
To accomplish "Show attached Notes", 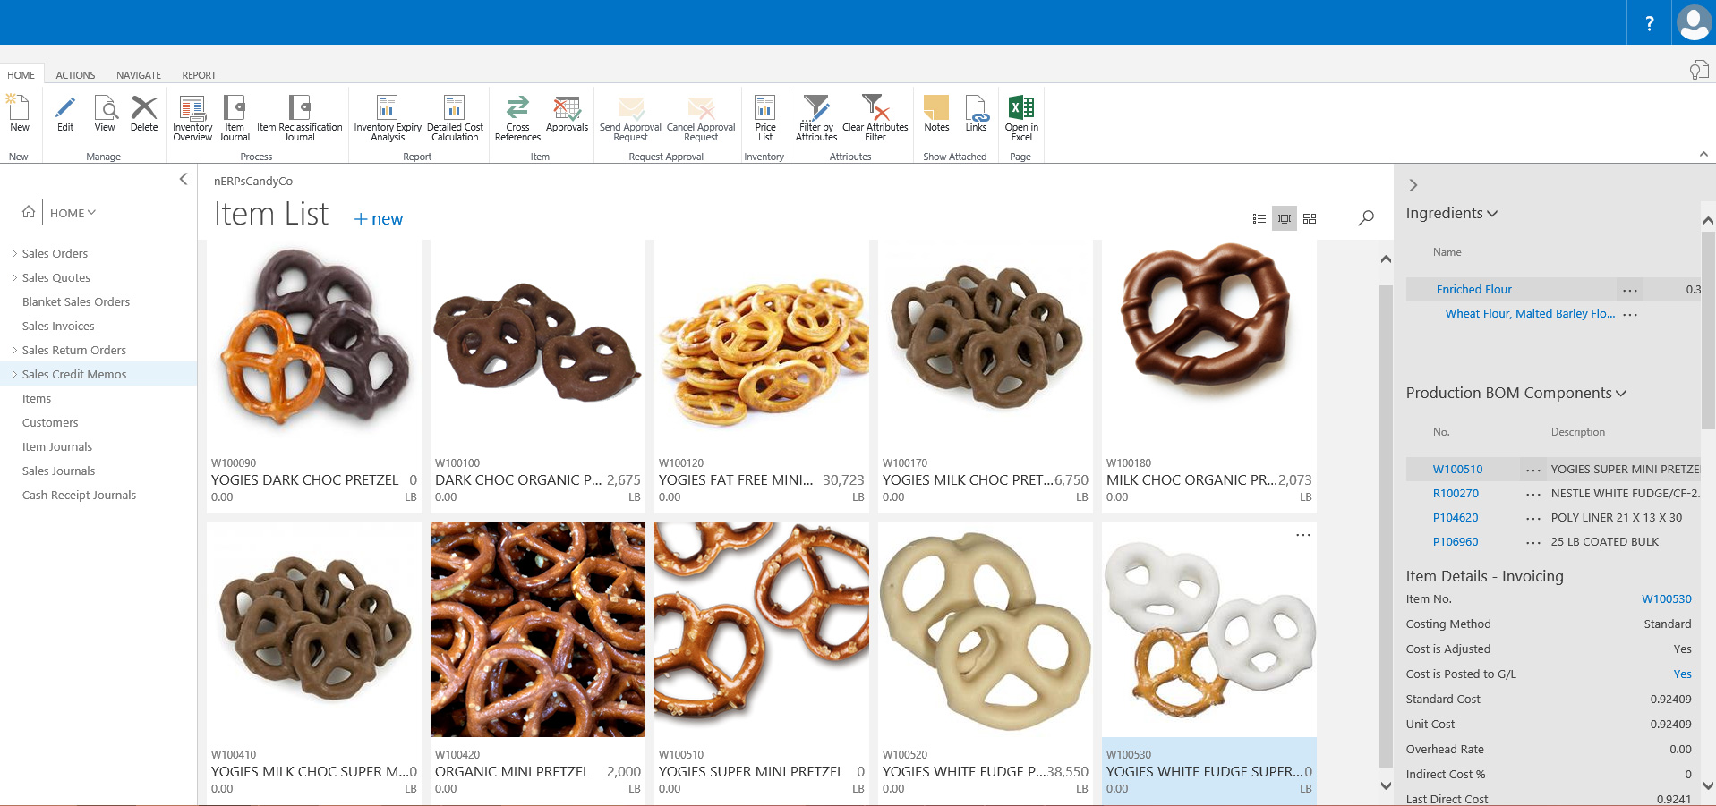I will [x=936, y=115].
